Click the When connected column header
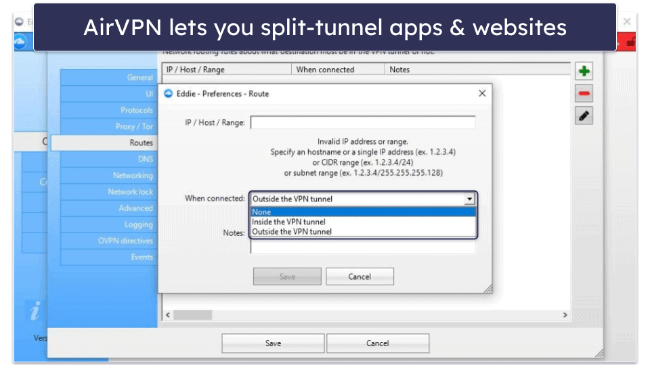This screenshot has height=365, width=650. (339, 70)
